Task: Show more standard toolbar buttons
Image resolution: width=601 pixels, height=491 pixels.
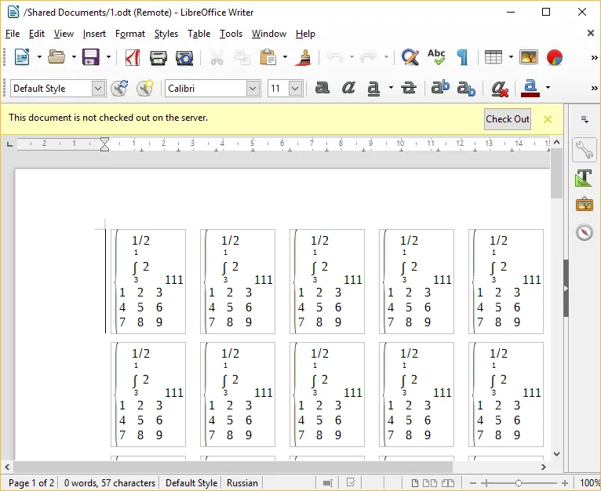Action: point(594,57)
